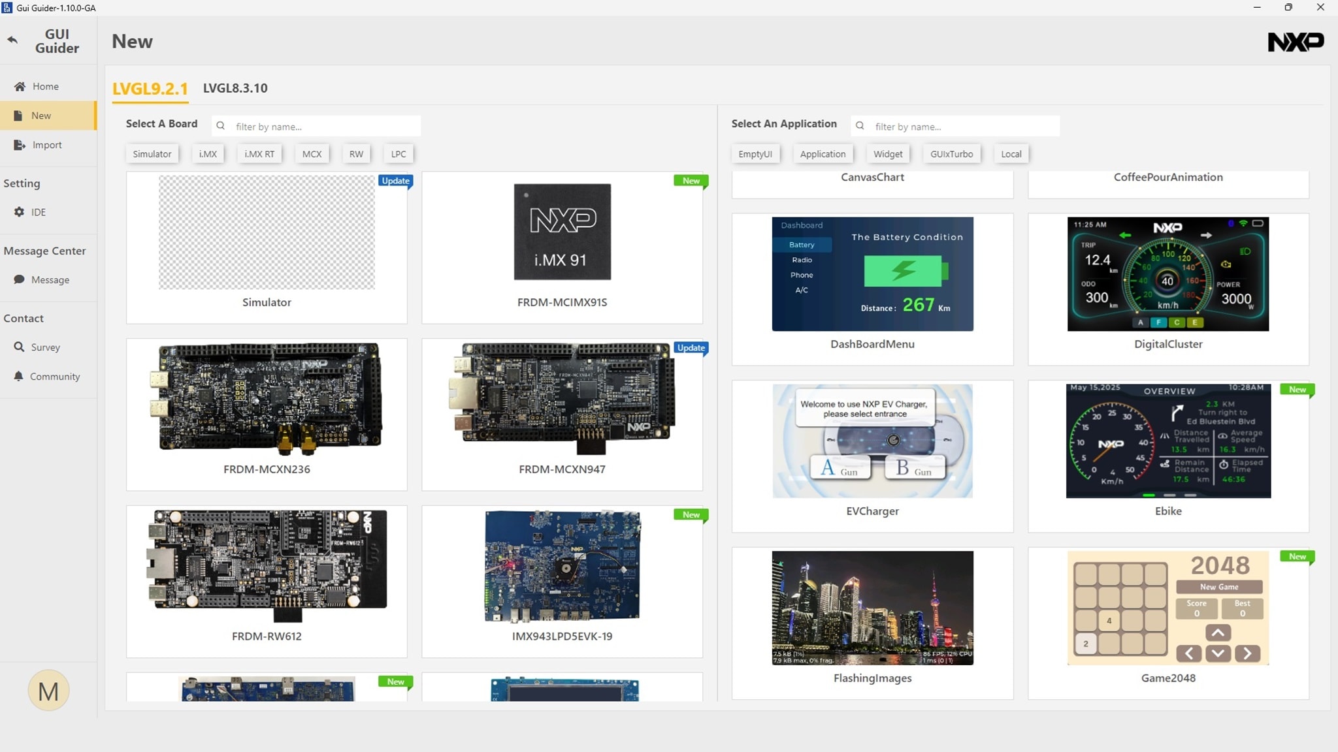Screen dimensions: 1338x752
Task: Filter applications by GUIxTurbo
Action: pyautogui.click(x=951, y=154)
